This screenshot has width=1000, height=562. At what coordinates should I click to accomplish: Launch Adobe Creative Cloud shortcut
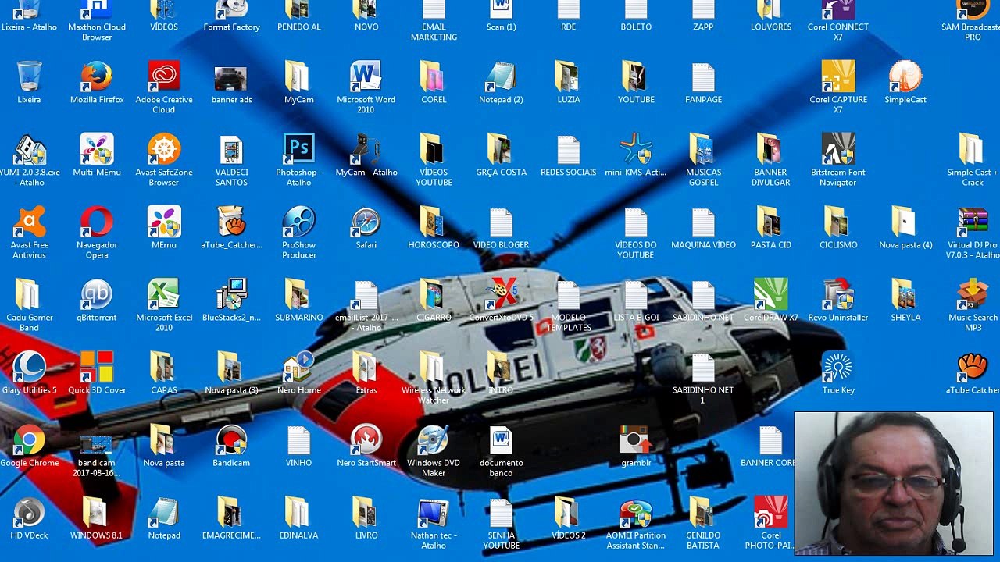click(x=164, y=77)
